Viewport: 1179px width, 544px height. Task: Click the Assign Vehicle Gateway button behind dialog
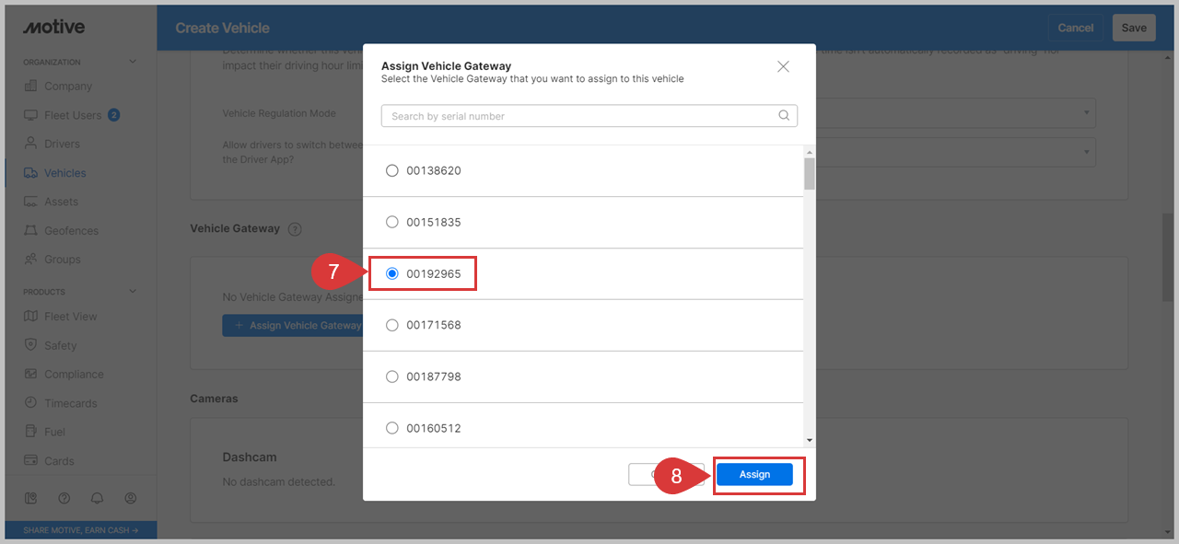pyautogui.click(x=293, y=326)
